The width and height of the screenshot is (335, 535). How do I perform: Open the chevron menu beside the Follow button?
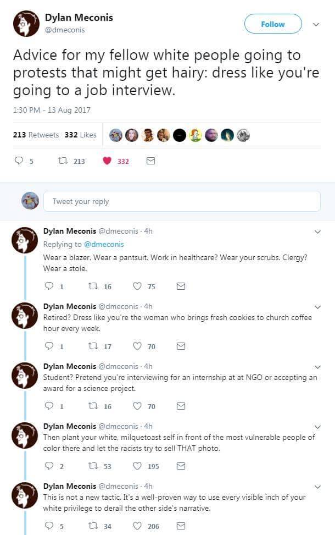coord(316,24)
